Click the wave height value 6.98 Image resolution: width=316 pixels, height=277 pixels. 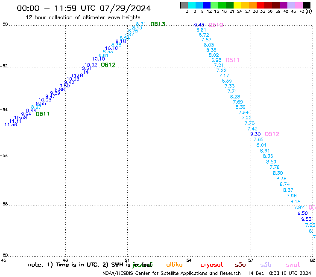217,60
